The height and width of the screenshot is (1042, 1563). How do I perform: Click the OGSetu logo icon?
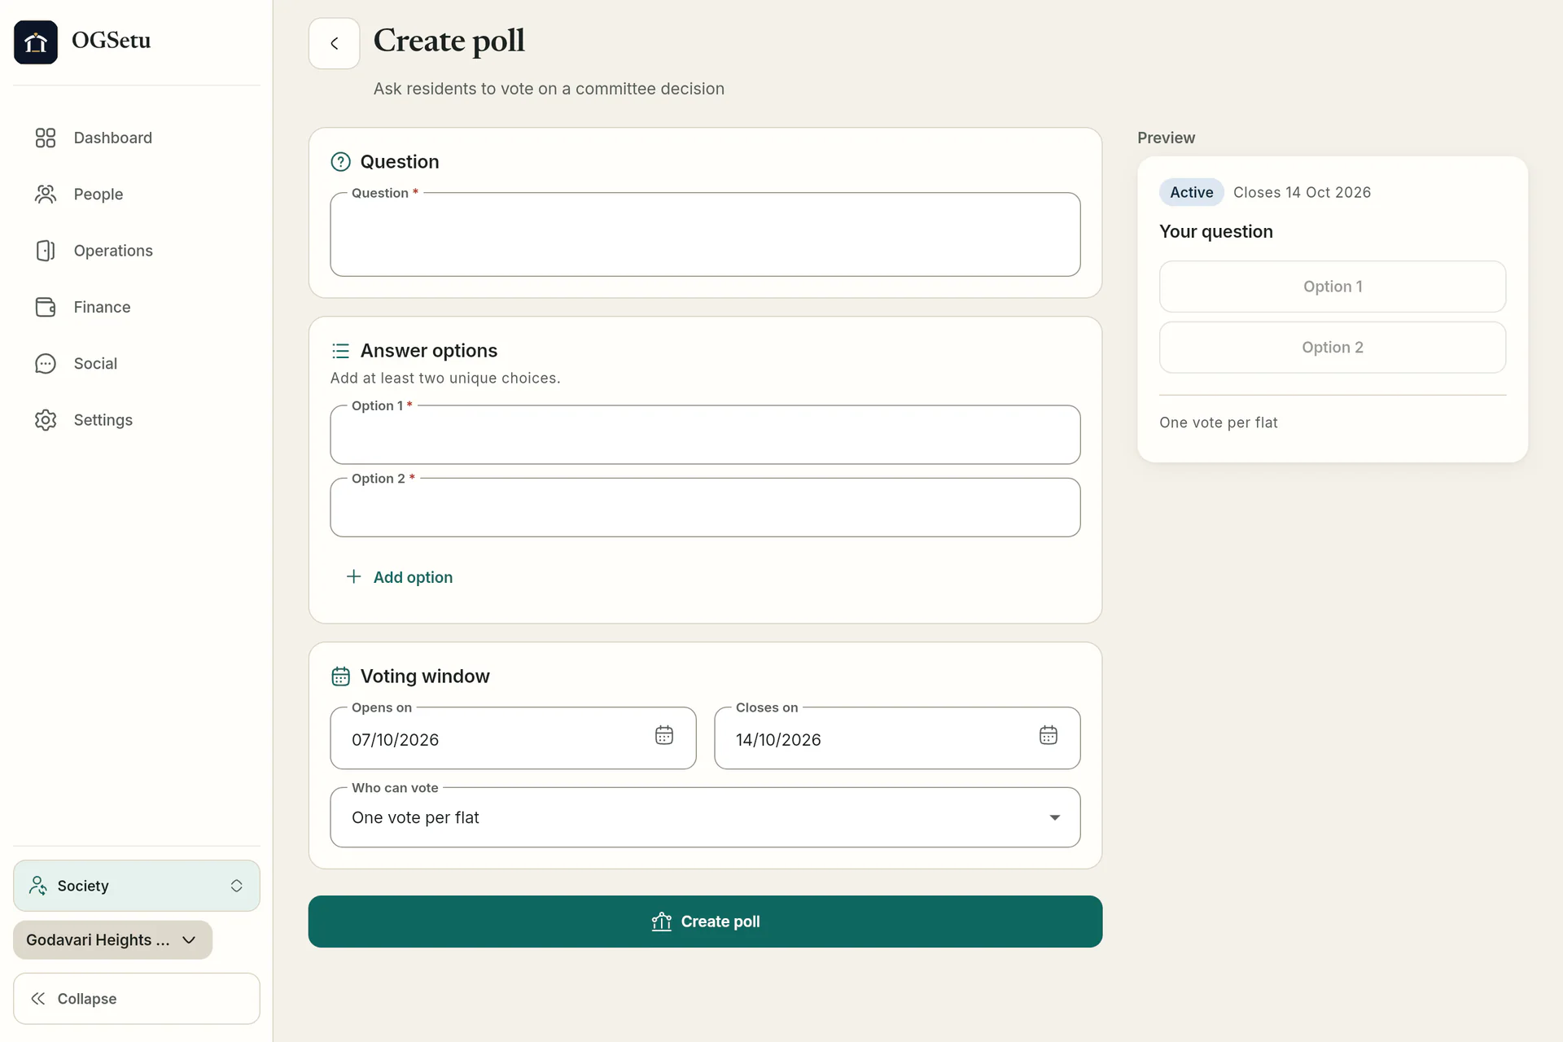(x=36, y=42)
